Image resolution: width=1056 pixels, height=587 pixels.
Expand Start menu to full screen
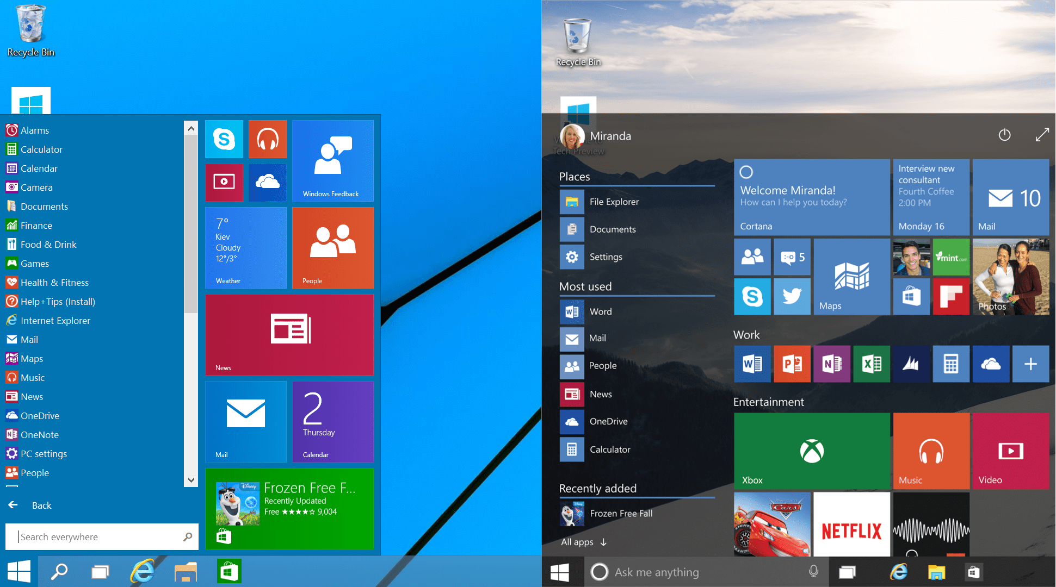(x=1042, y=135)
